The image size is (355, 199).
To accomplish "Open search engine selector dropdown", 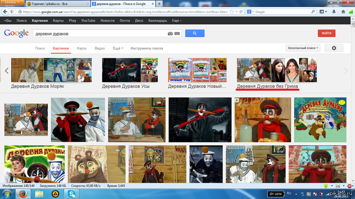I will [251, 12].
